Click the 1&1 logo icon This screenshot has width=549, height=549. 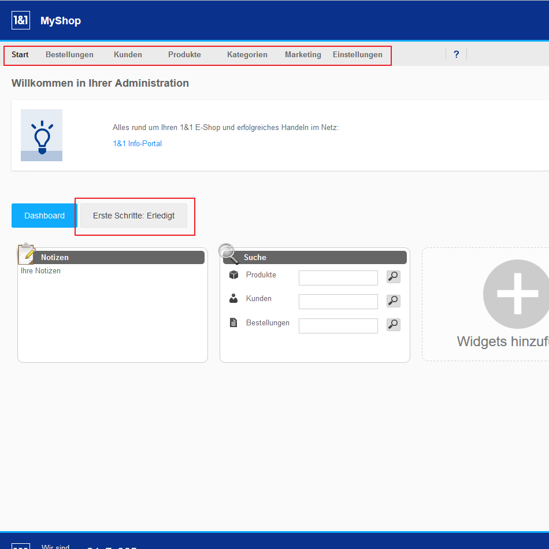coord(21,21)
